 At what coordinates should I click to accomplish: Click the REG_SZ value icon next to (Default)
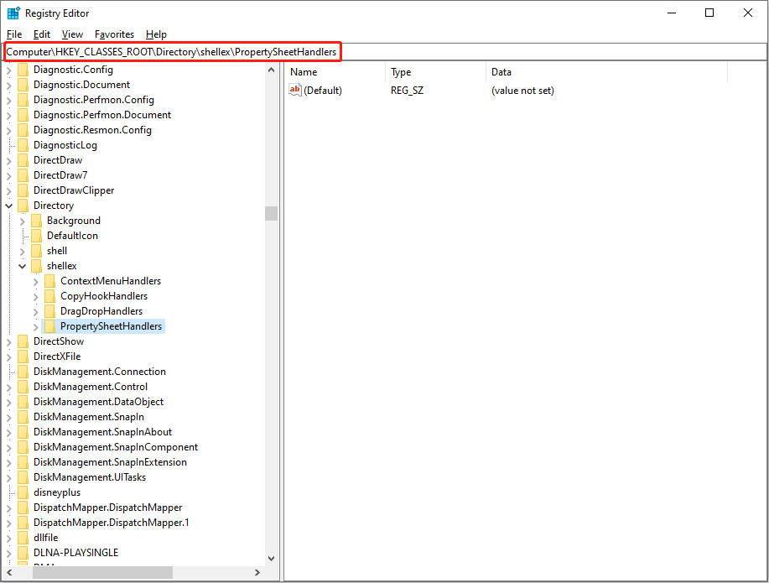click(294, 90)
